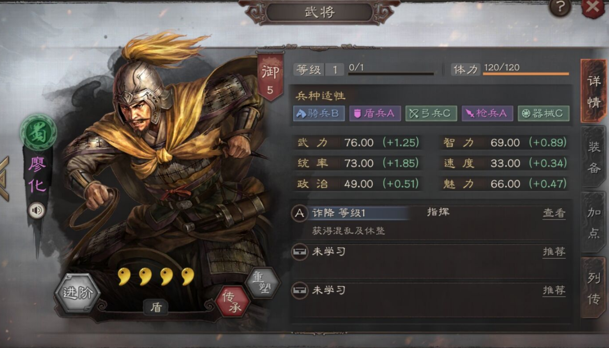
Task: Switch to the 详情 tab
Action: pos(593,91)
